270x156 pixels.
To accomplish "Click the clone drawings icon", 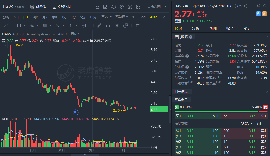I will pos(126,26).
